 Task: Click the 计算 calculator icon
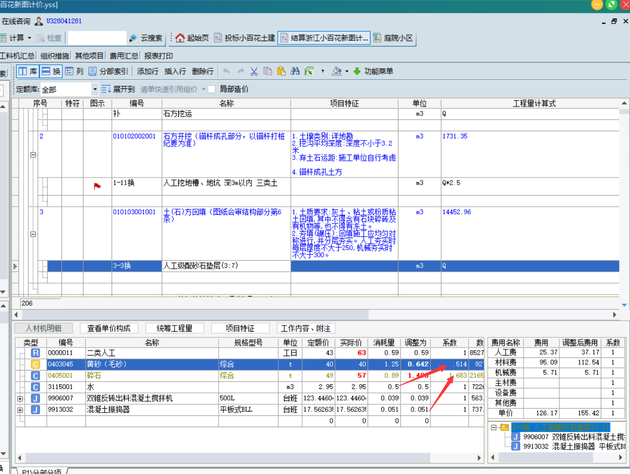3,38
